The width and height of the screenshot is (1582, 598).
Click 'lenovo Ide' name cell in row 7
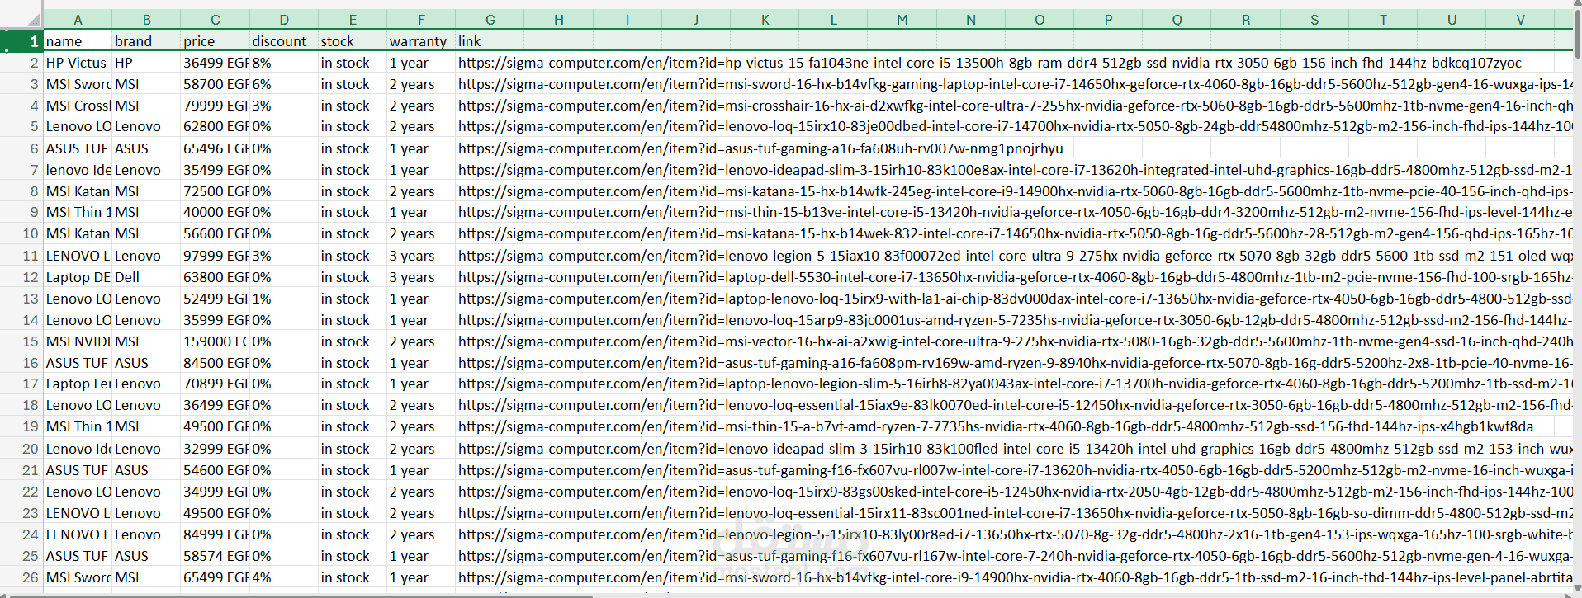click(78, 170)
